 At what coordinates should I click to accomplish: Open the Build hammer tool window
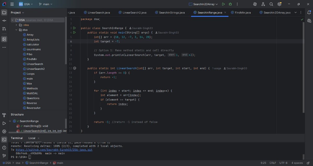click(4, 115)
